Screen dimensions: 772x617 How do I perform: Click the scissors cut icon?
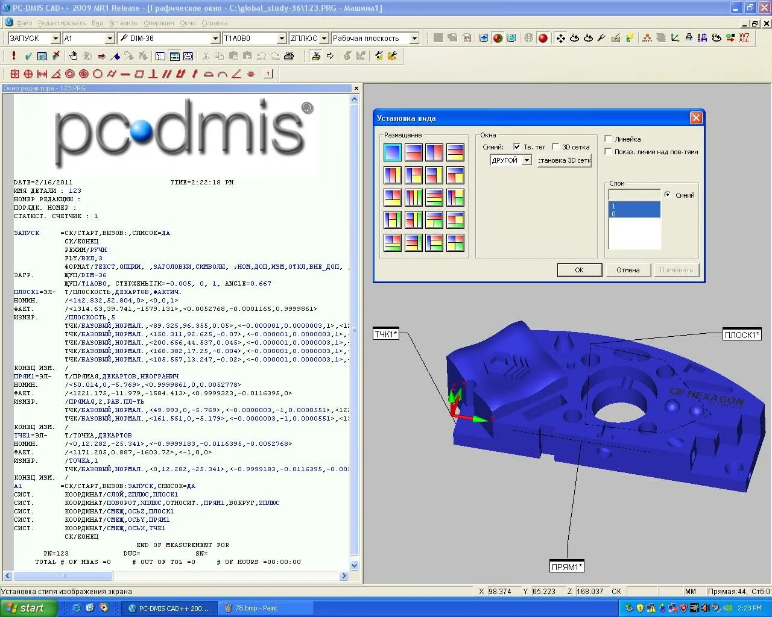(x=206, y=55)
